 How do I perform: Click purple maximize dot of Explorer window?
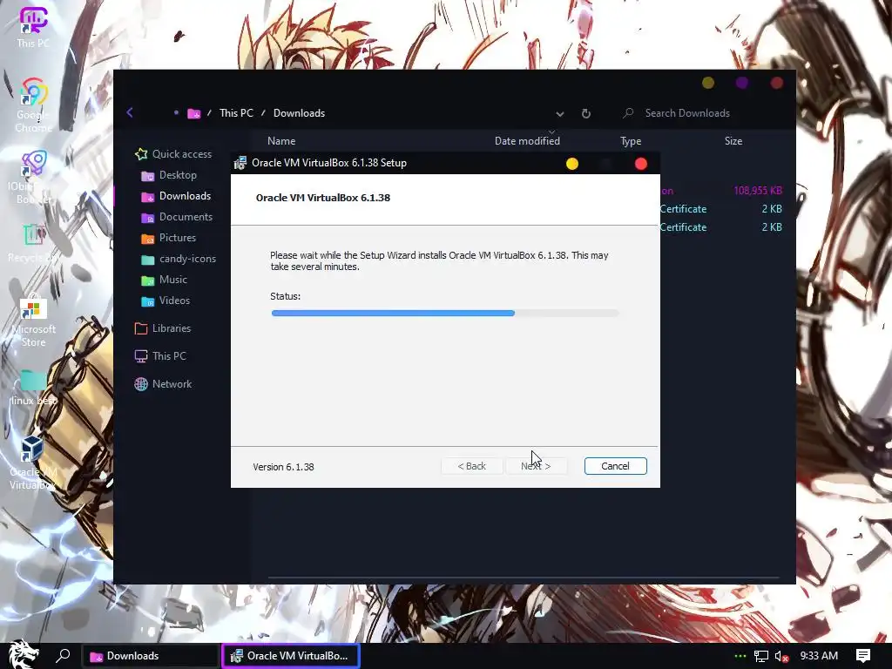(742, 83)
